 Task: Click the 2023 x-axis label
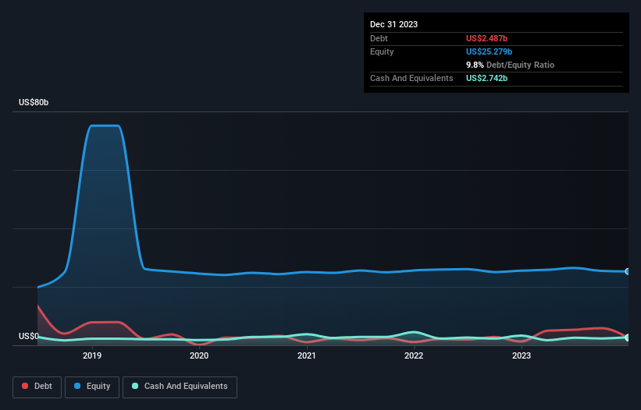coord(522,355)
